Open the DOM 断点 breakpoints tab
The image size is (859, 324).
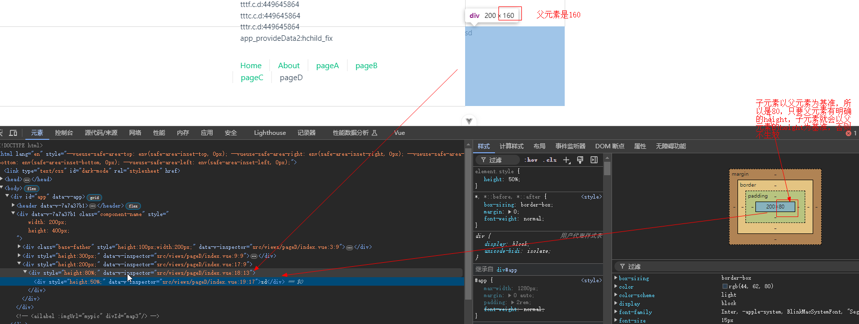[610, 146]
